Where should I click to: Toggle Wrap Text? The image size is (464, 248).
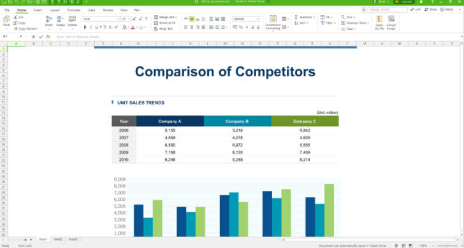tap(163, 29)
